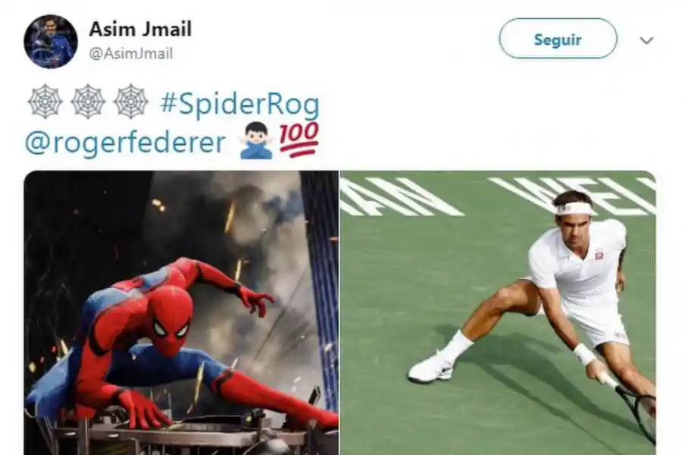Click the Asim Jmail display name
Image resolution: width=682 pixels, height=455 pixels.
[x=140, y=29]
